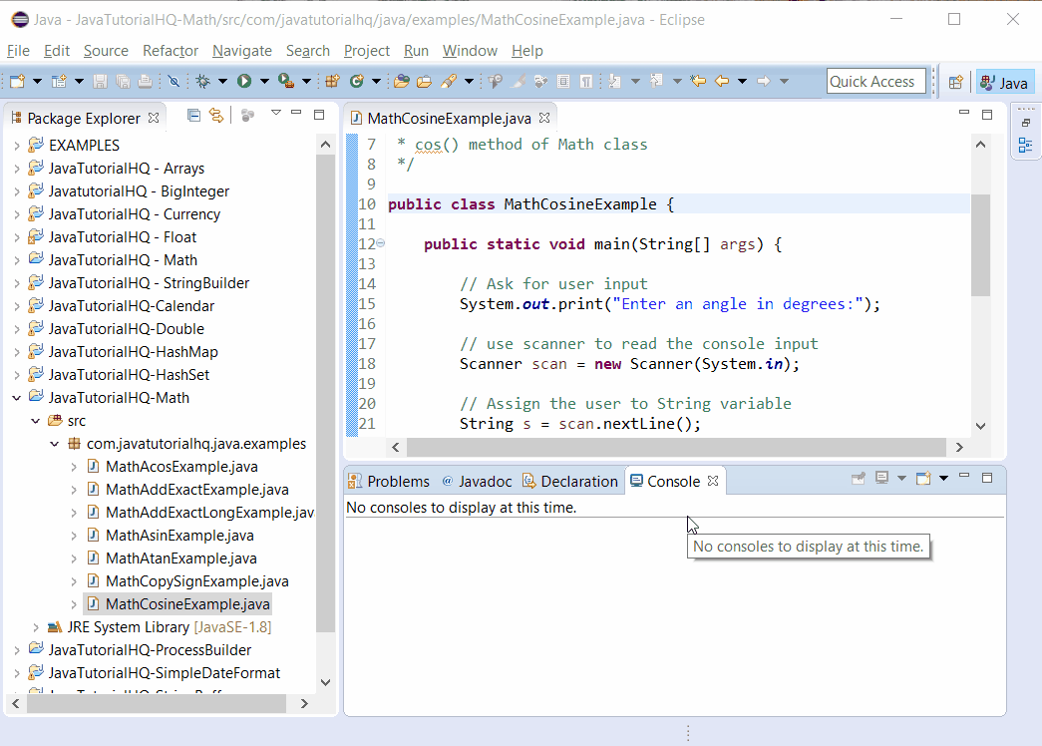Viewport: 1042px width, 746px height.
Task: Select the Debug icon on the toolbar
Action: 203,81
